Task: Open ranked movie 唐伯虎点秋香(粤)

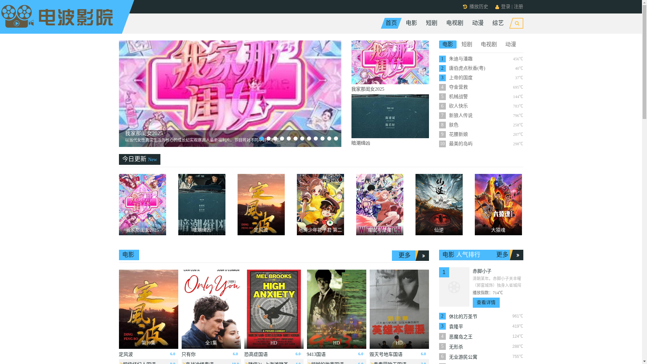Action: (x=467, y=68)
